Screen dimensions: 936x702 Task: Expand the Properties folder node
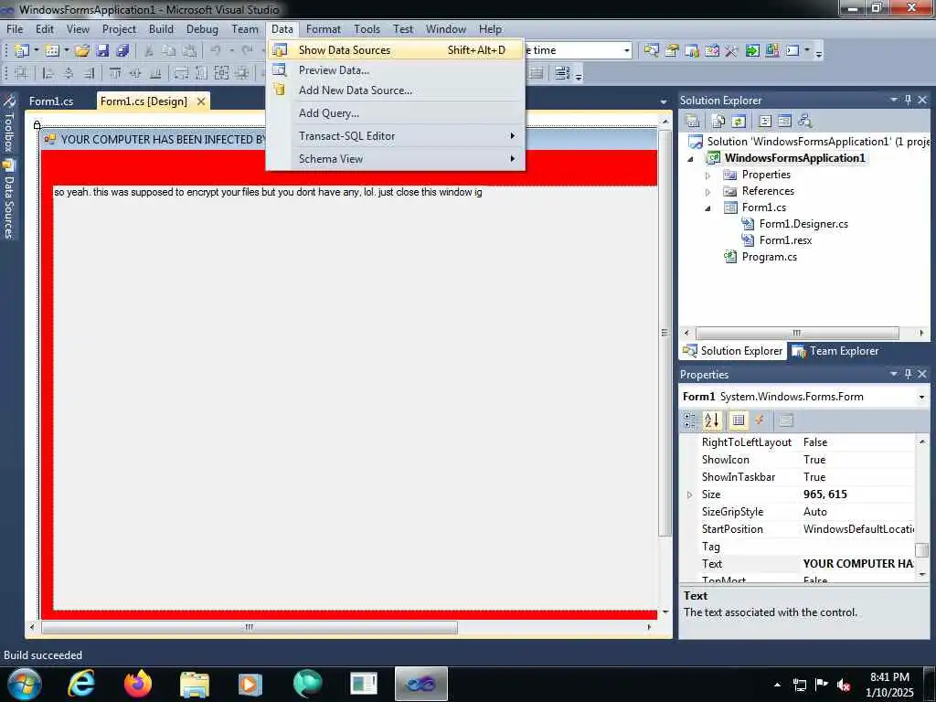coord(708,175)
